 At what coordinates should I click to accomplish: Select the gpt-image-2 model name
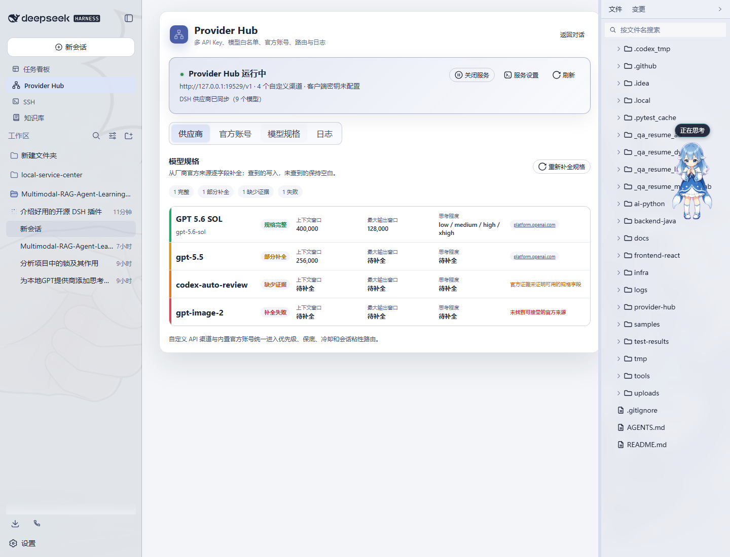(200, 312)
